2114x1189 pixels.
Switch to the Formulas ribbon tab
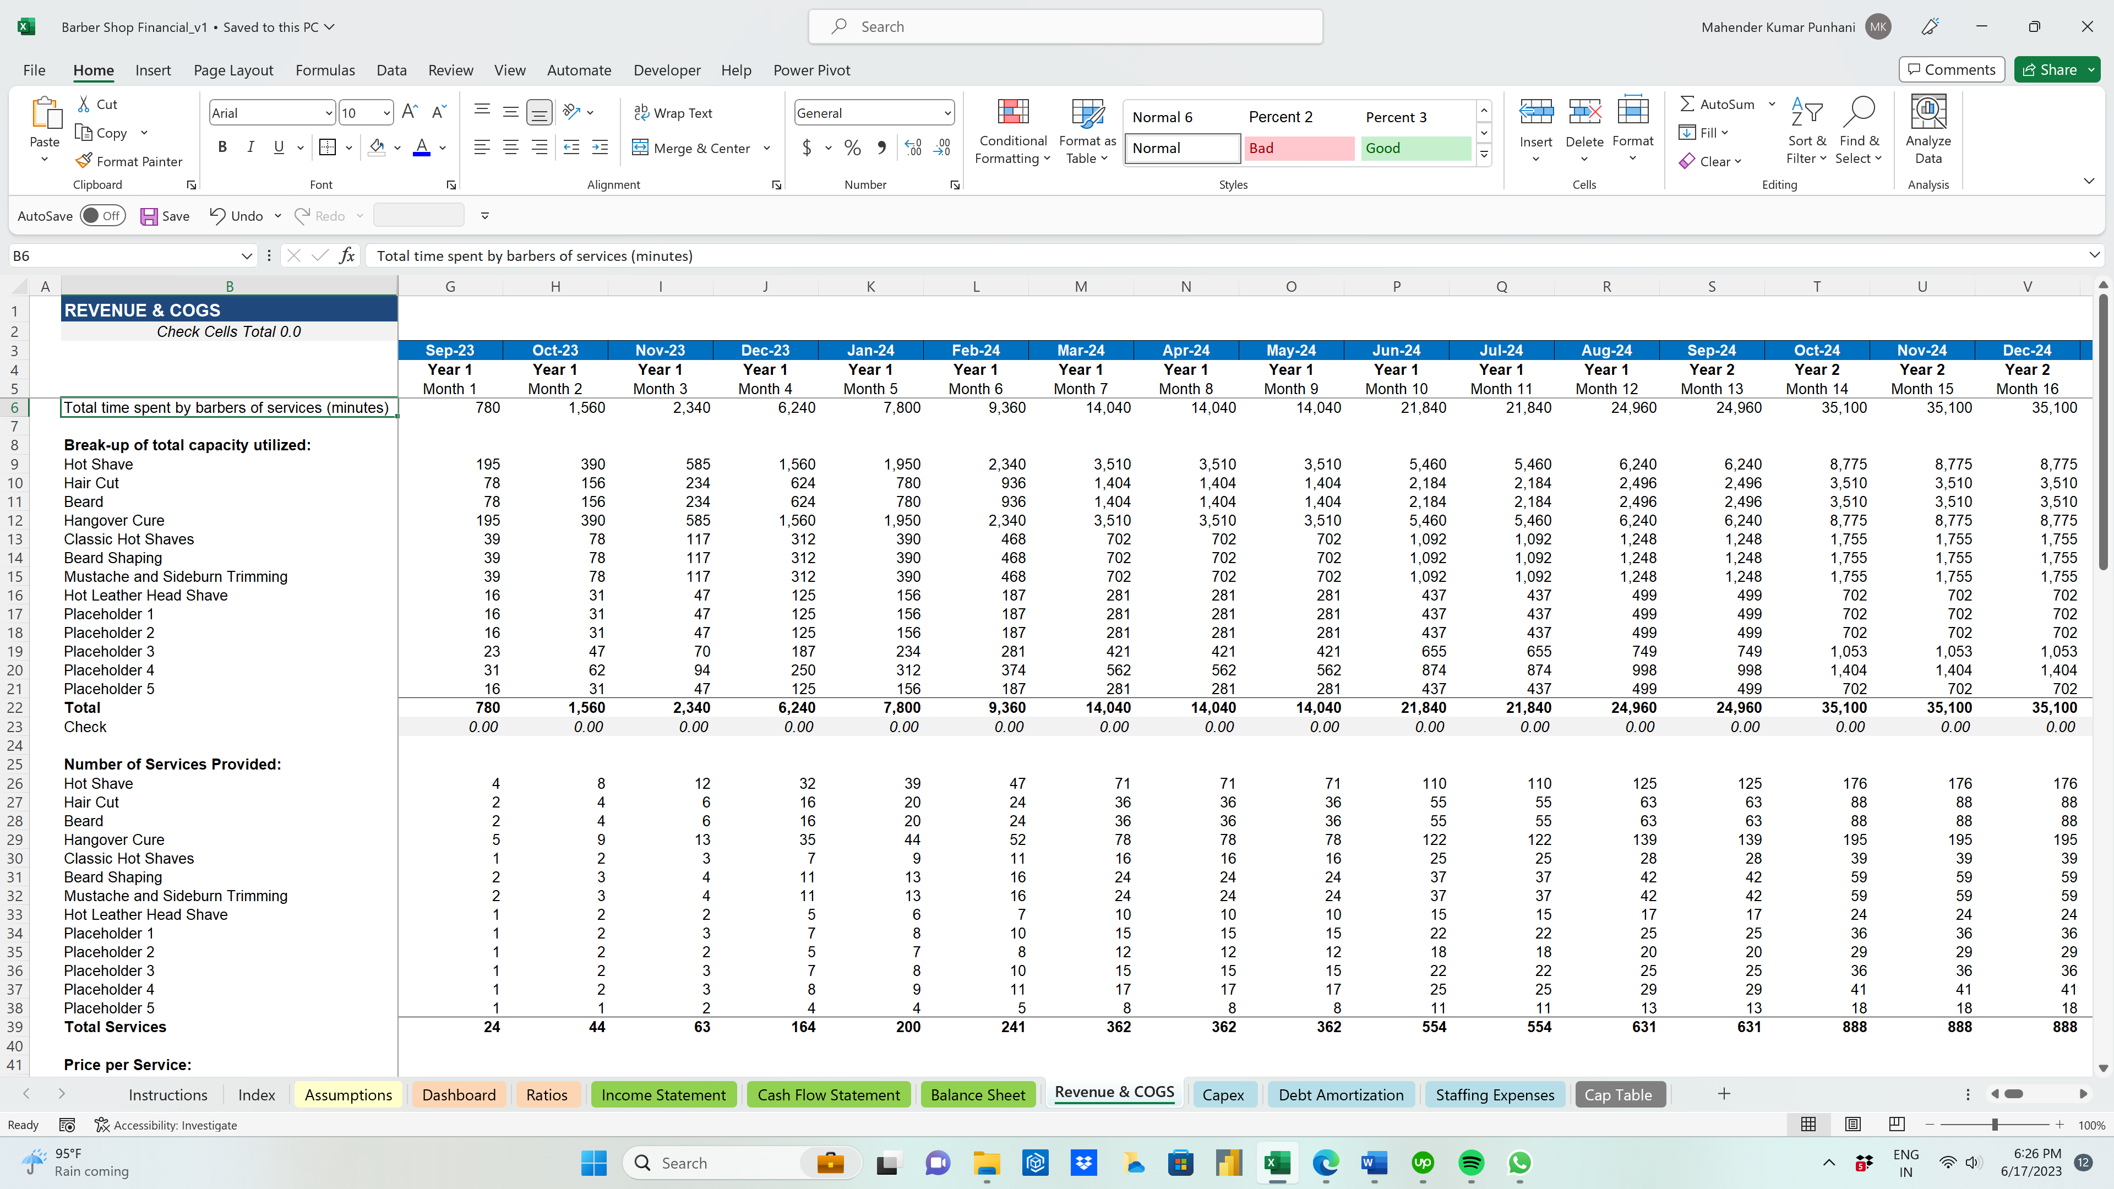pos(325,70)
